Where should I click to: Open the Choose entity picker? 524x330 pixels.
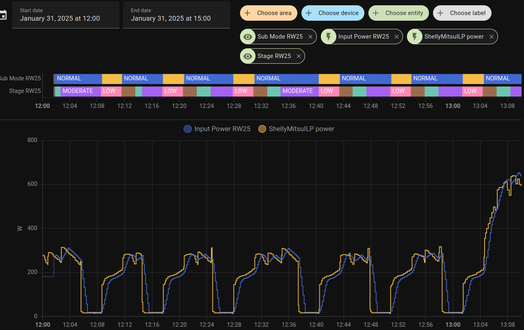coord(398,13)
